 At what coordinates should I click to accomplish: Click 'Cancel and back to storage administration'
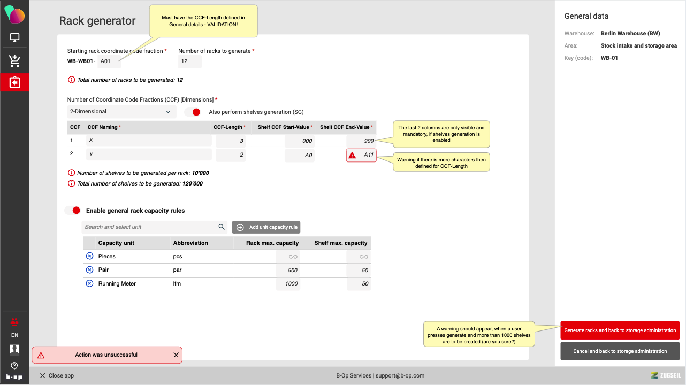tap(620, 351)
